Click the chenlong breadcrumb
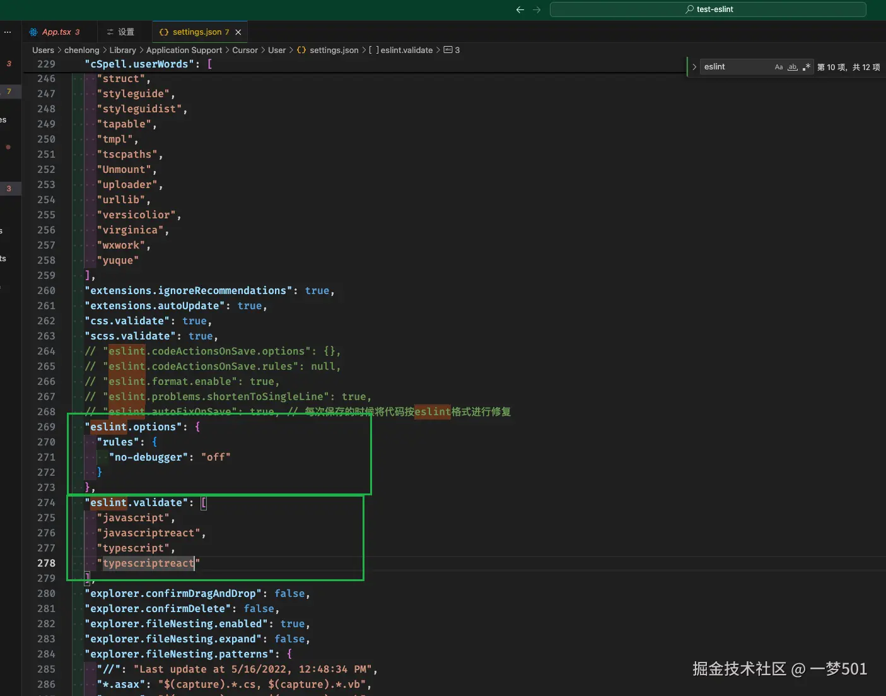The width and height of the screenshot is (886, 696). click(82, 50)
